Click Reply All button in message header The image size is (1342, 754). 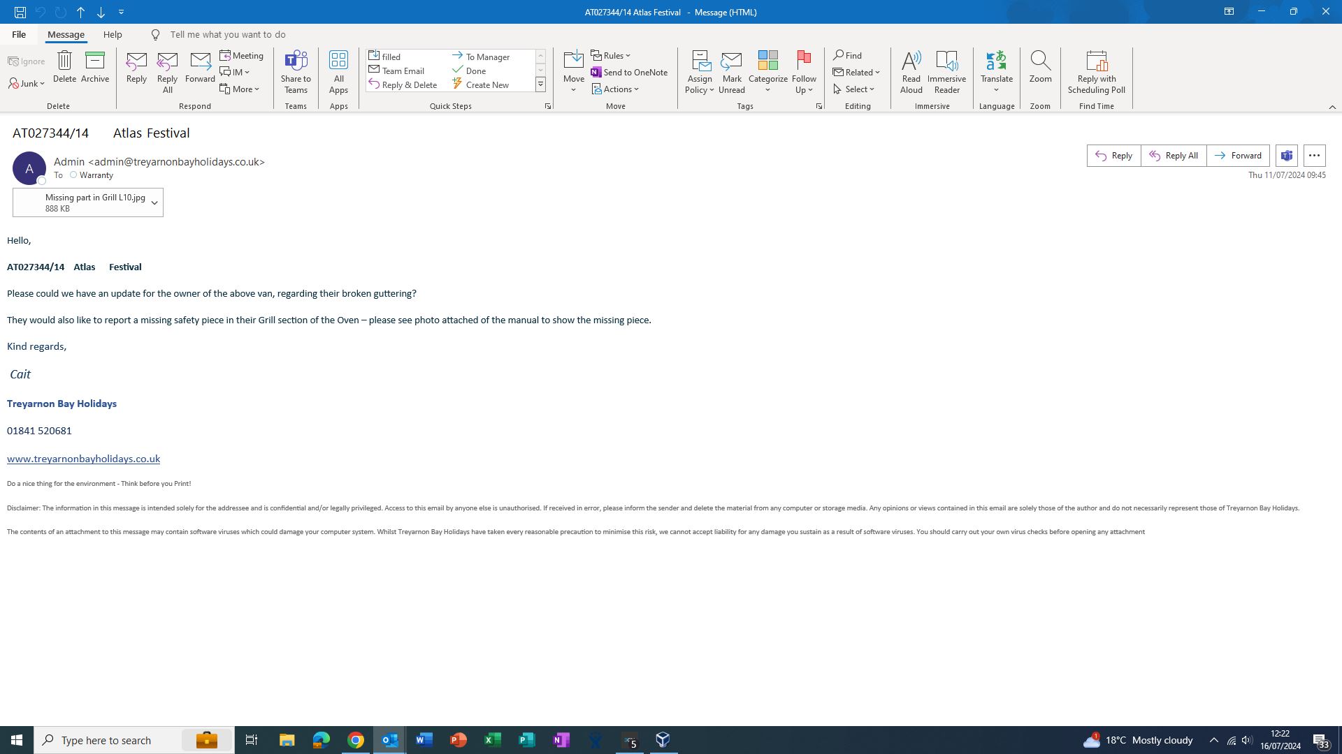[x=1174, y=156]
